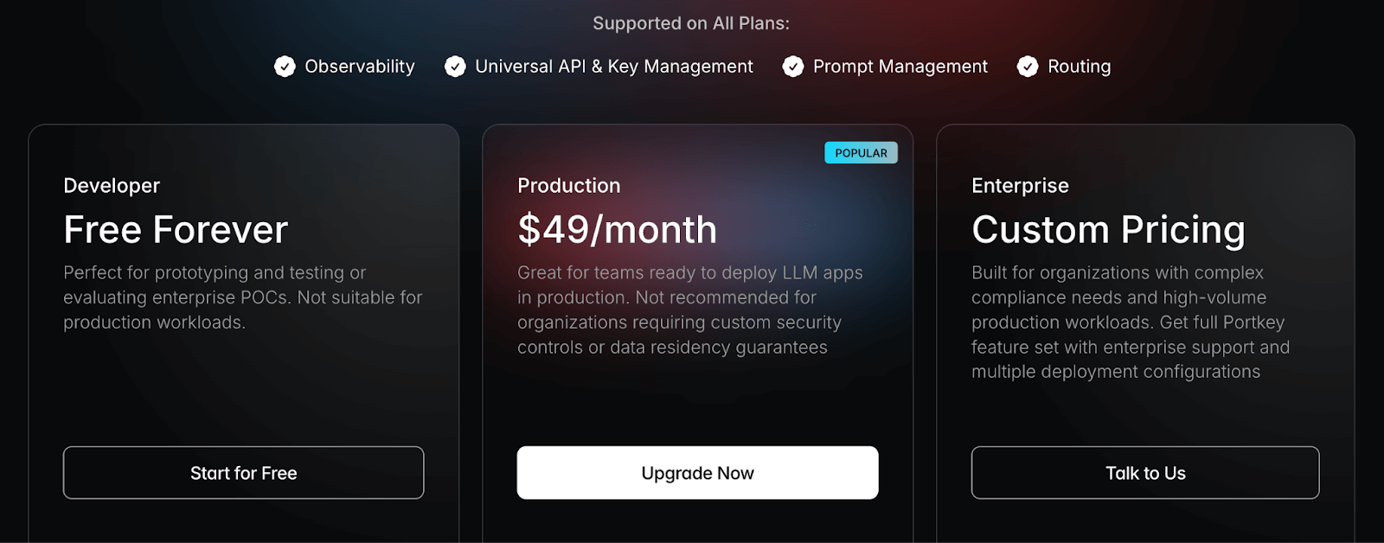Image resolution: width=1384 pixels, height=543 pixels.
Task: Click the checkmark icon beside Observability
Action: tap(285, 67)
